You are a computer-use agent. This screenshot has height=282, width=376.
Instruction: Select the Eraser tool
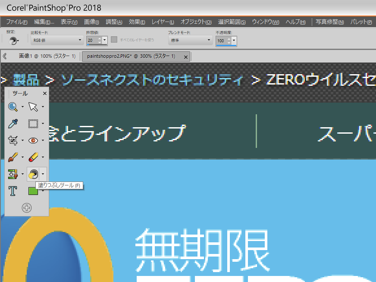[x=33, y=157]
